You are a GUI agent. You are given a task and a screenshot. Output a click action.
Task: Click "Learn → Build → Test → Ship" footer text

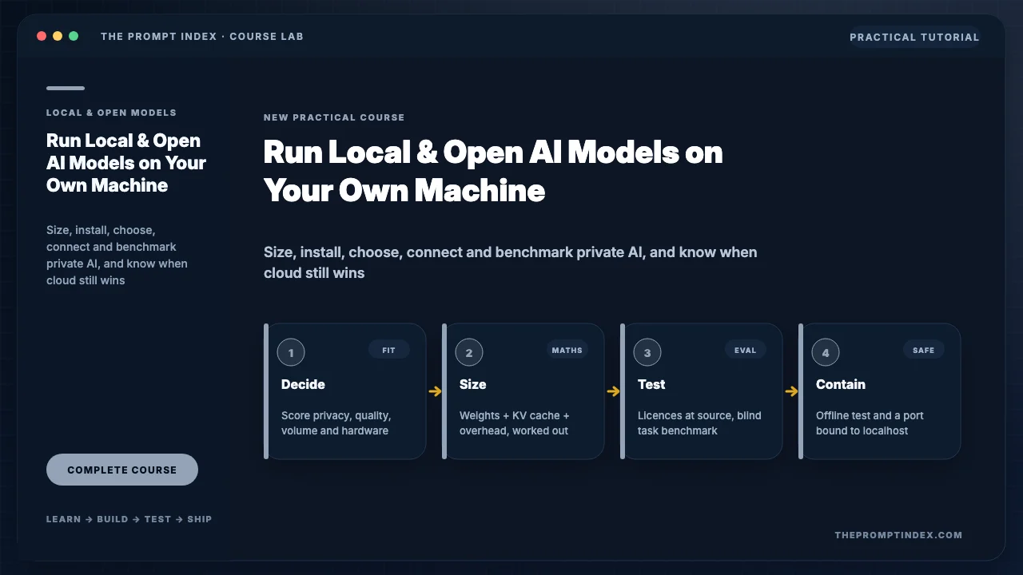(129, 519)
